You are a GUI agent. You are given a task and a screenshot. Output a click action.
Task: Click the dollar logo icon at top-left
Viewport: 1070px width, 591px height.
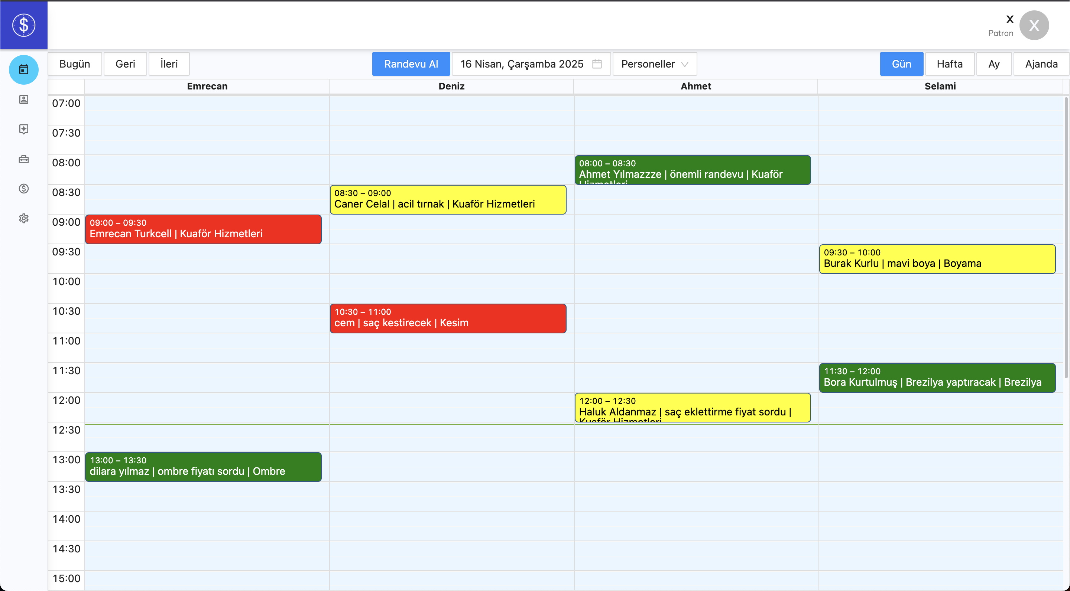tap(24, 25)
